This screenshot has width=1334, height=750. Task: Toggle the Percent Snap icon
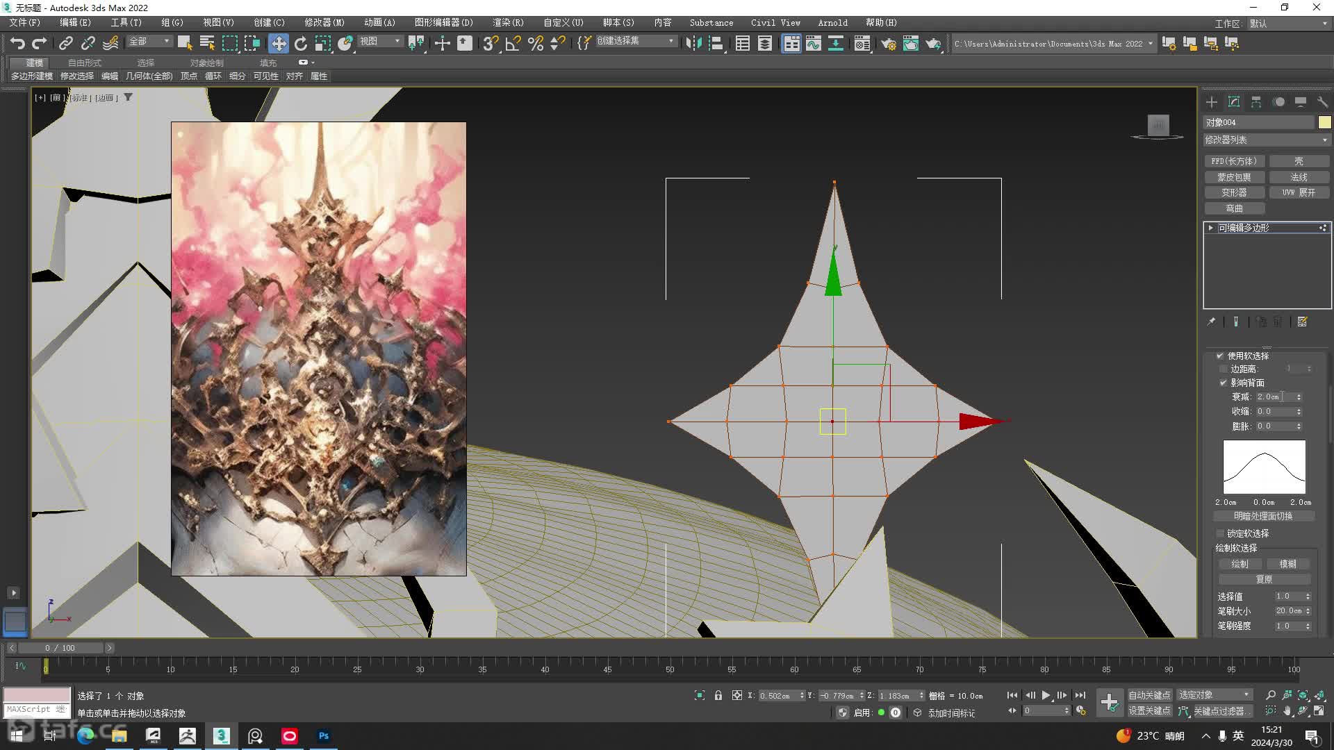(535, 43)
